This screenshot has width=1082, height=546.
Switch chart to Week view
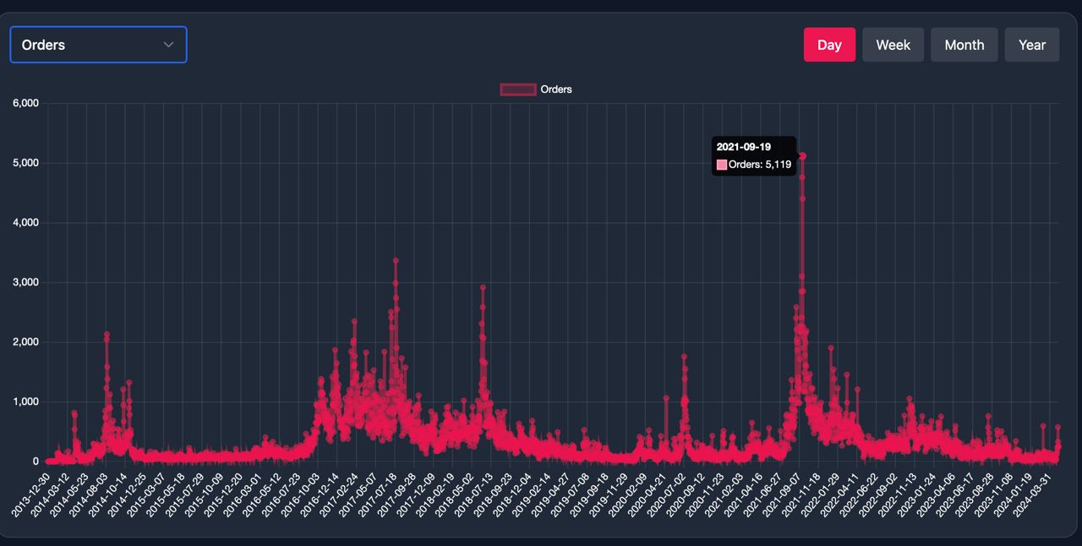click(x=893, y=45)
